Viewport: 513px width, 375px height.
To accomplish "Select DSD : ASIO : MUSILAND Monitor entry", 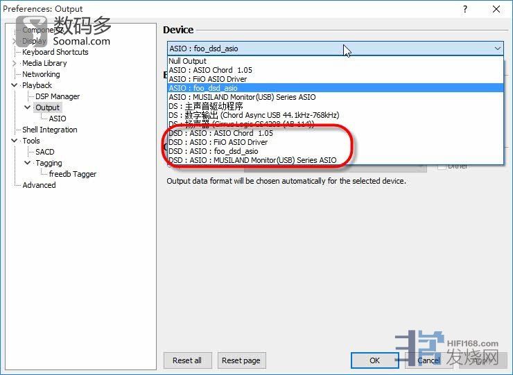I will click(x=252, y=160).
